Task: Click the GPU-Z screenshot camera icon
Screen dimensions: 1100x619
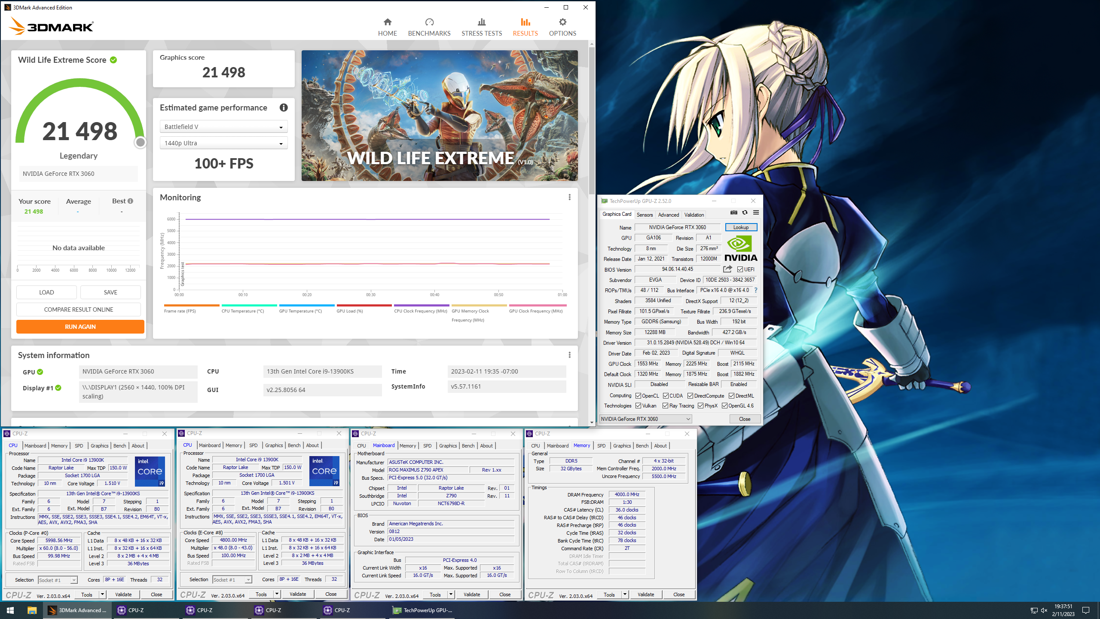Action: pos(734,213)
